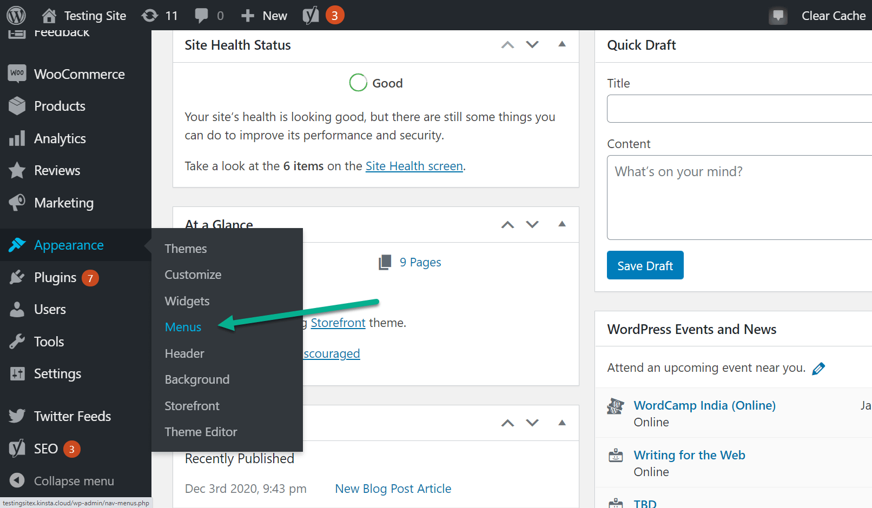Choose Widgets from the Appearance submenu
This screenshot has height=508, width=872.
[187, 301]
